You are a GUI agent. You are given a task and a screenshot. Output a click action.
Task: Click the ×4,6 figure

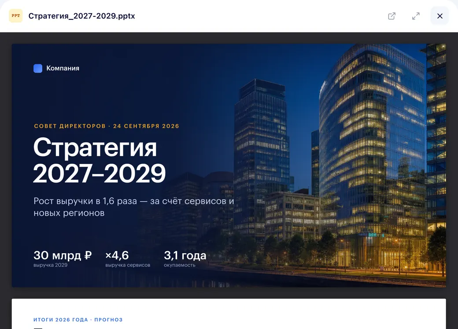tap(117, 255)
